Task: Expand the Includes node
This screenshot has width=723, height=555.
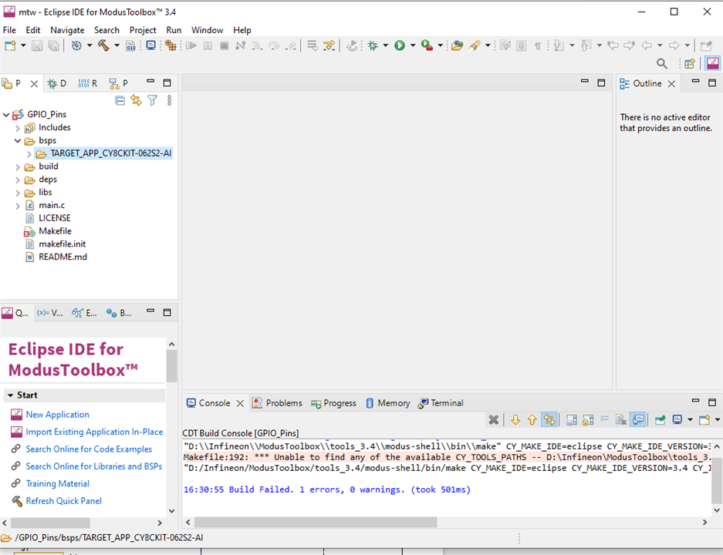Action: 18,128
